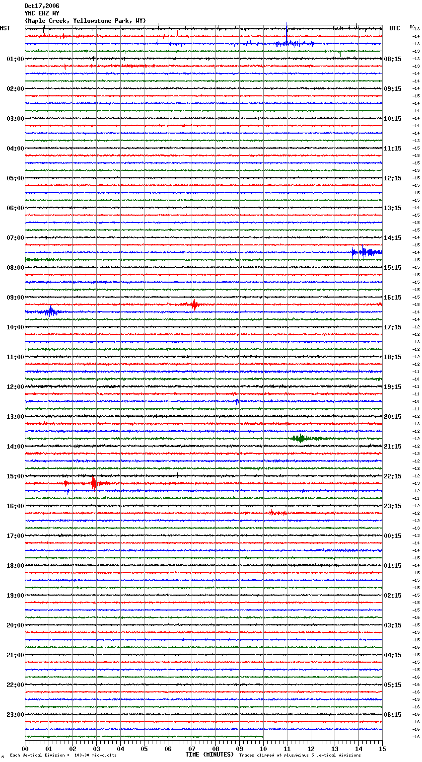Click minute tick label 03 on time axis
The width and height of the screenshot is (422, 762).
(x=96, y=749)
